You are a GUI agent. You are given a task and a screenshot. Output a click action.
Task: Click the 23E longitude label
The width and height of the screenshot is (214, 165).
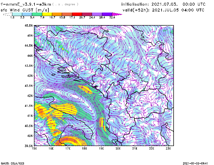click(x=168, y=148)
